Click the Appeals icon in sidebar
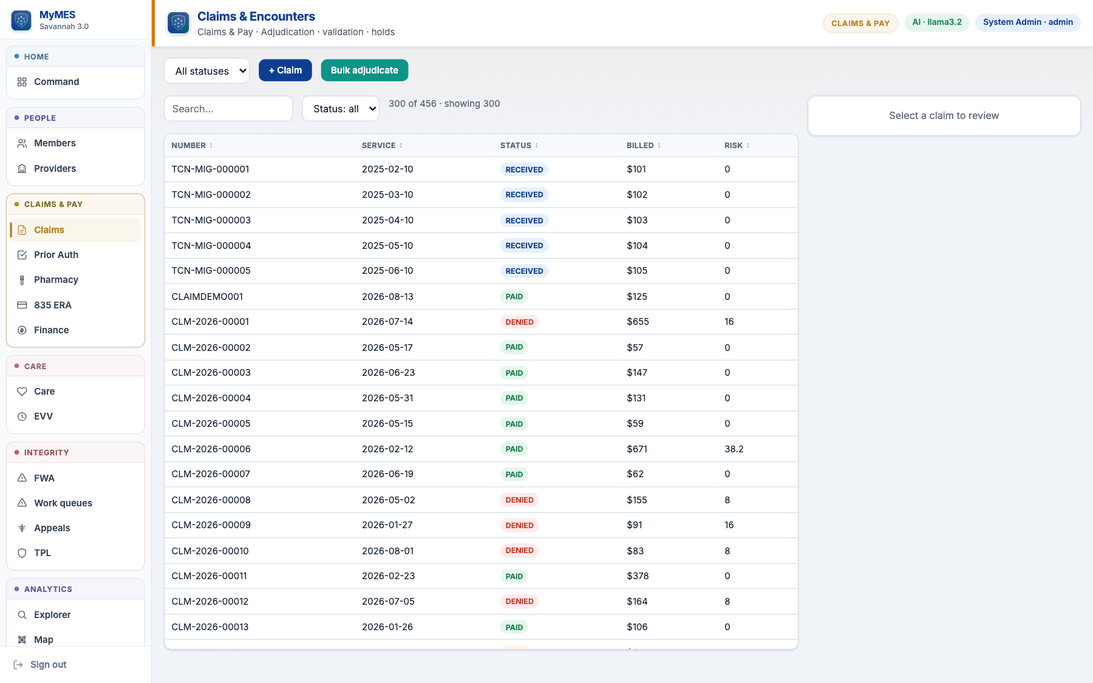The width and height of the screenshot is (1093, 683). [22, 528]
